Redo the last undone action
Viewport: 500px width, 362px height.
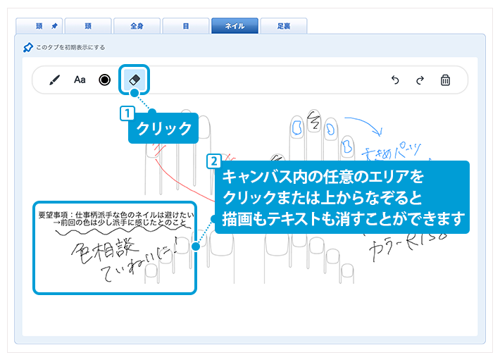(x=420, y=80)
